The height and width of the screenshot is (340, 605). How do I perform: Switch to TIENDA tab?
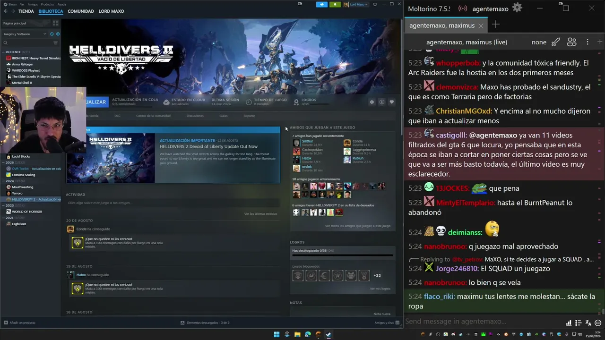pos(26,11)
